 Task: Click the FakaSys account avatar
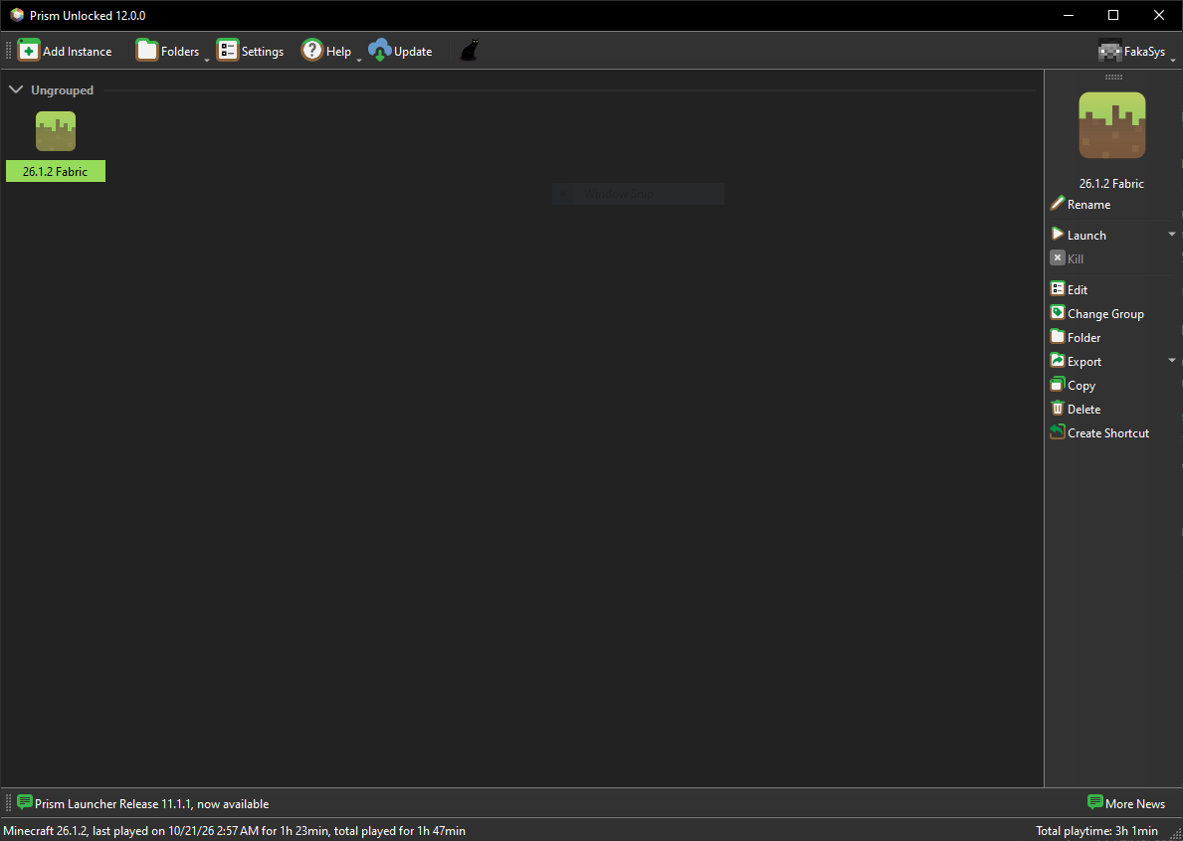(x=1109, y=52)
